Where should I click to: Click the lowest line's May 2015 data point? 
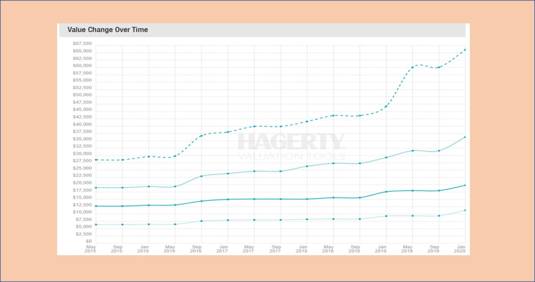pyautogui.click(x=96, y=225)
